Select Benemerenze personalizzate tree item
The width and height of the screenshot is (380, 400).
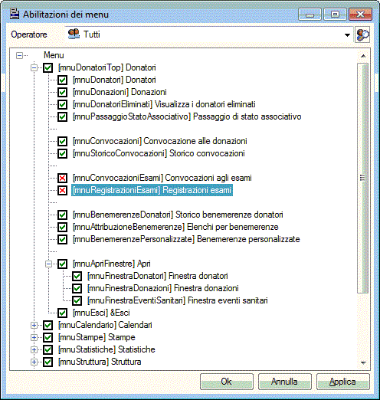coord(186,239)
